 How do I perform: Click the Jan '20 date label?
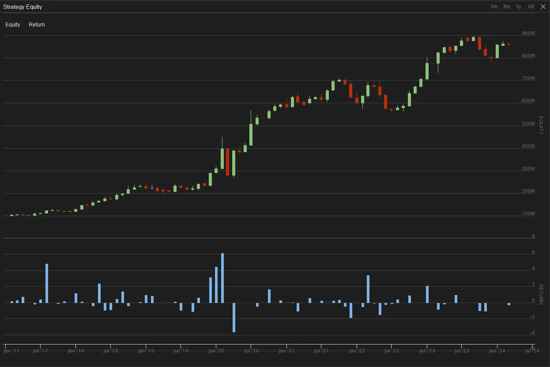pos(216,351)
